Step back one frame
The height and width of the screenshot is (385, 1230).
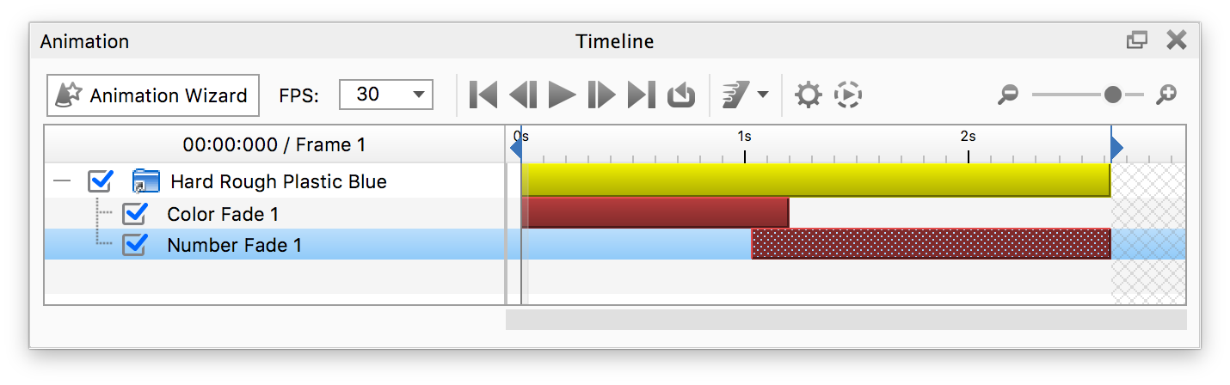point(523,95)
